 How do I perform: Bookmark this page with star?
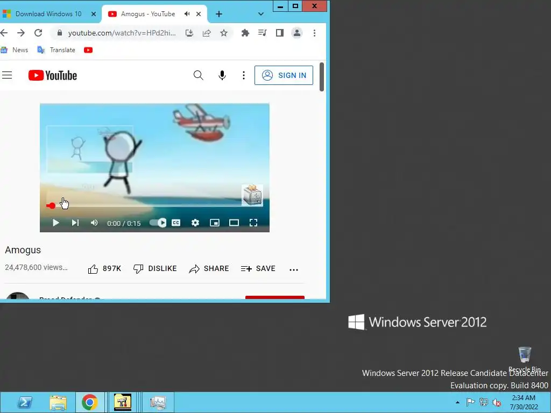pos(224,33)
